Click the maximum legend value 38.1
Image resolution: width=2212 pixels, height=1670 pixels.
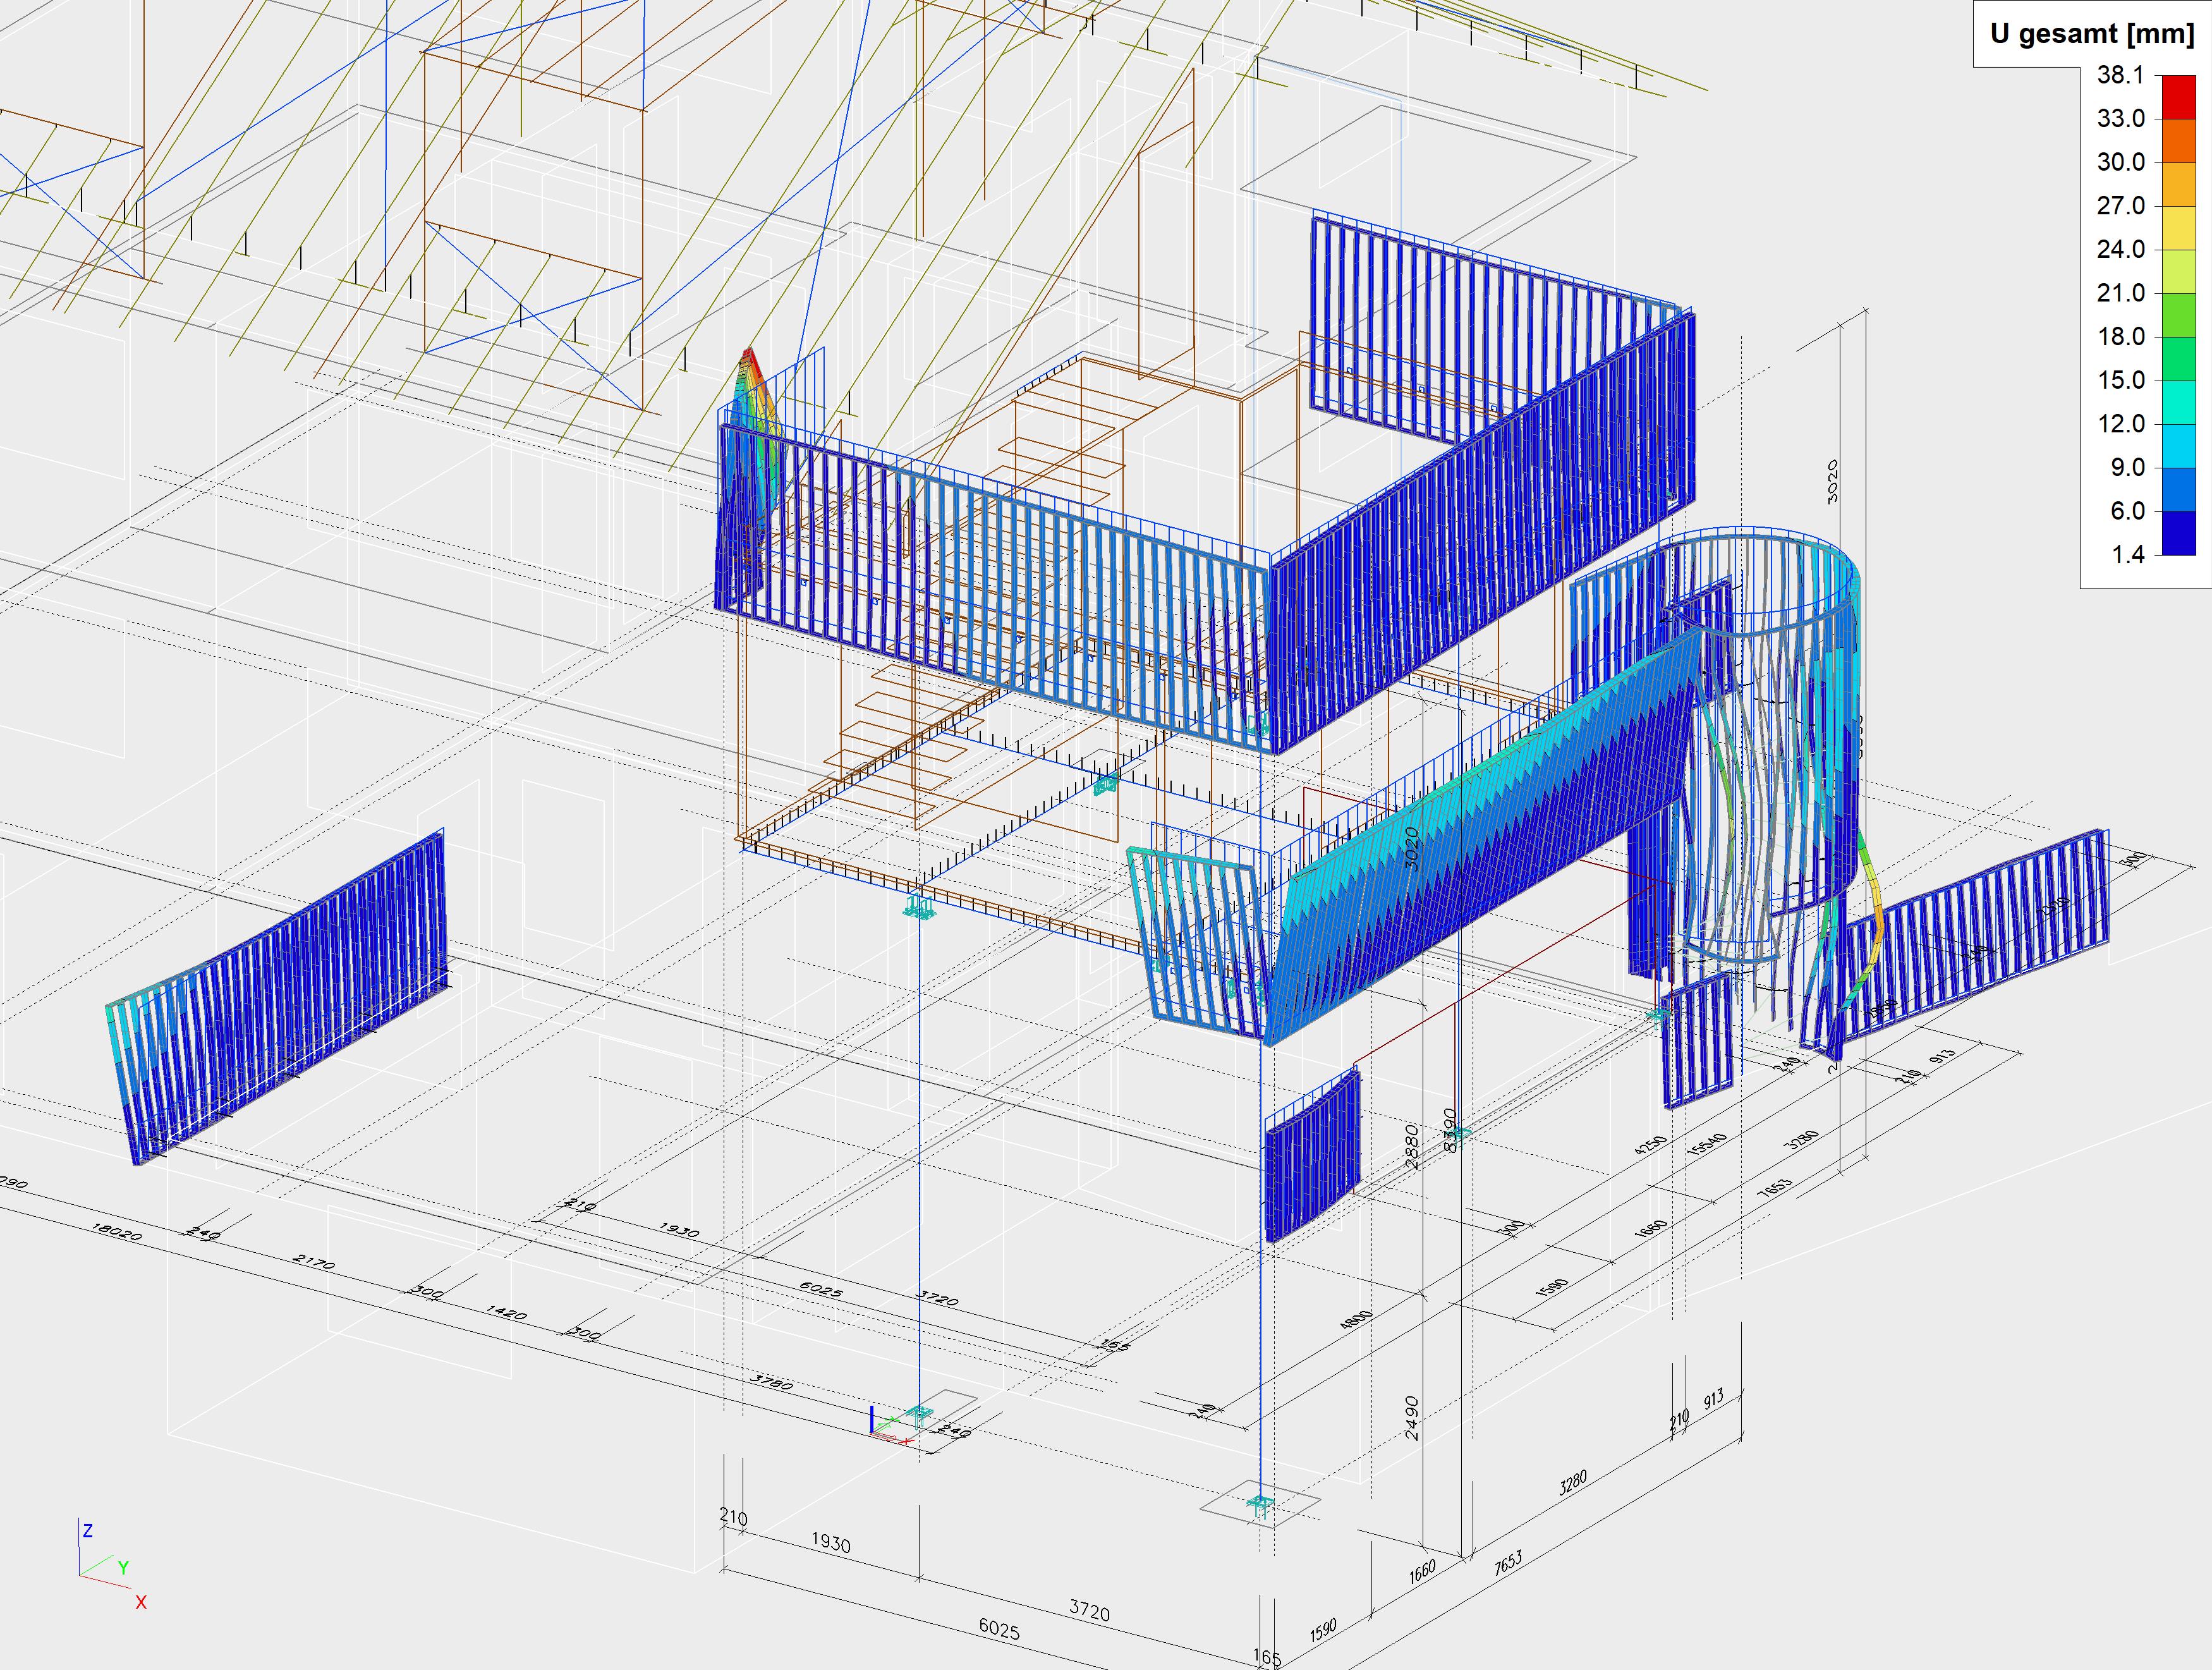pyautogui.click(x=2121, y=75)
